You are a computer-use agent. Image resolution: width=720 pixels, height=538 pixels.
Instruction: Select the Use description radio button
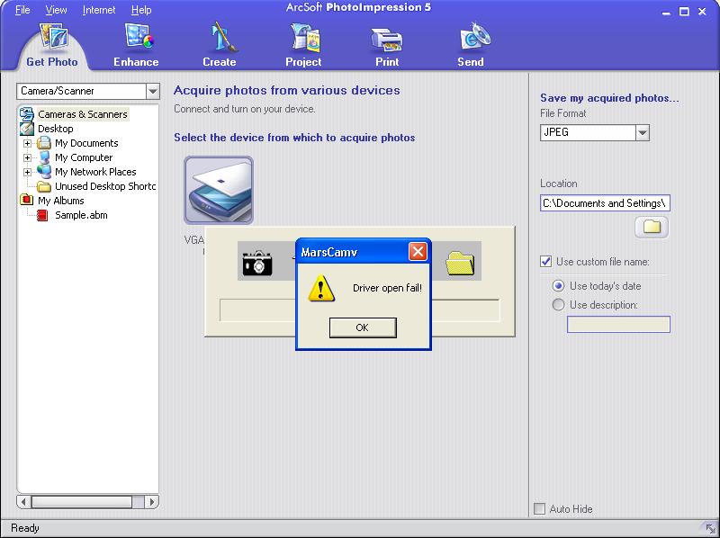559,305
